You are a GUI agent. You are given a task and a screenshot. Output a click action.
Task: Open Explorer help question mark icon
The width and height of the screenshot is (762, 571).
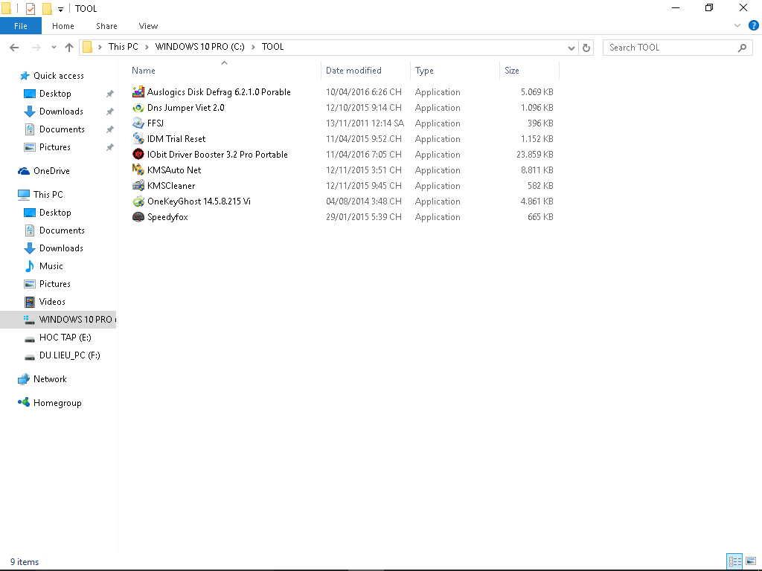point(754,26)
